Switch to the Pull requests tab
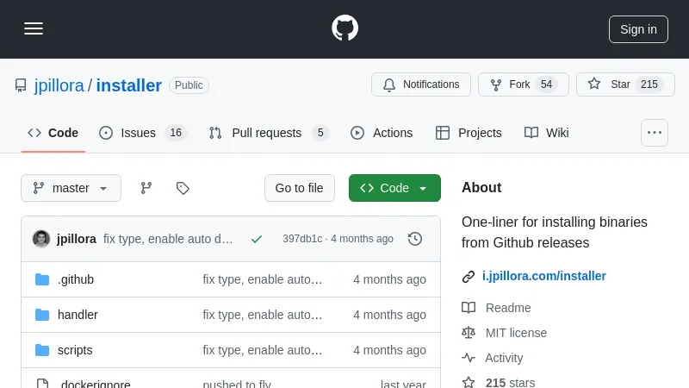The height and width of the screenshot is (388, 689). [x=266, y=133]
